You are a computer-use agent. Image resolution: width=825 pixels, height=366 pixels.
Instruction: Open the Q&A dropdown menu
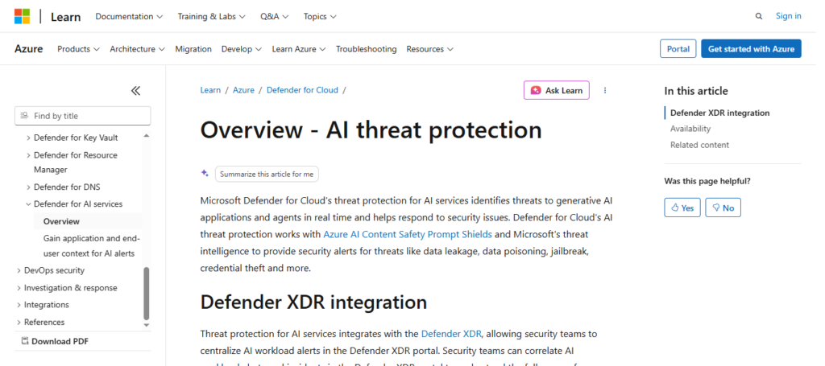click(x=274, y=16)
